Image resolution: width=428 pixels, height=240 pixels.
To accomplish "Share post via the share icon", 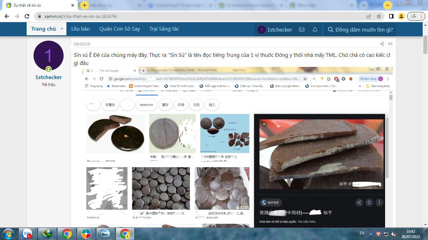I will [x=382, y=44].
